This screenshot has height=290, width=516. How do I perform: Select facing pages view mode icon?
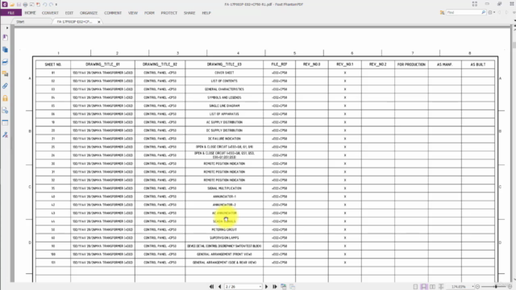coord(432,287)
